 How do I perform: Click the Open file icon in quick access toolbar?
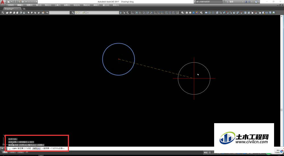(x=12, y=2)
